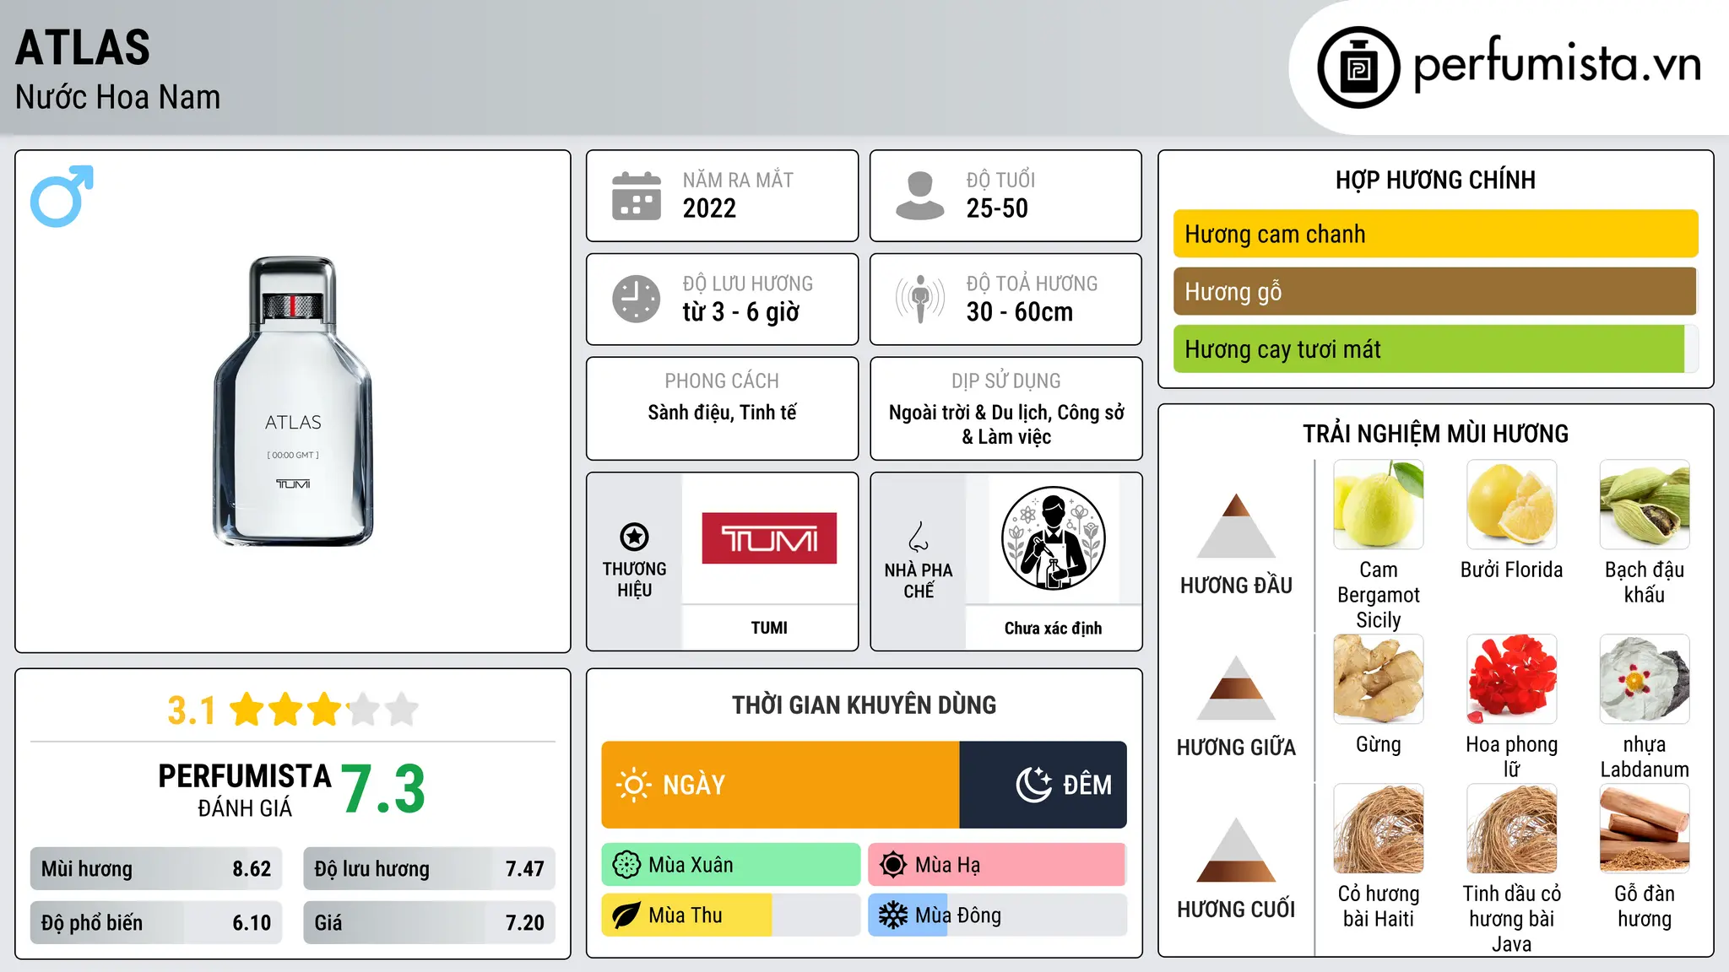The image size is (1729, 972).
Task: Click the top notes pyramid icon
Action: click(1237, 526)
